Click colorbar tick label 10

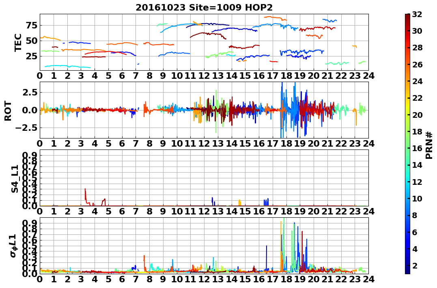click(x=417, y=198)
